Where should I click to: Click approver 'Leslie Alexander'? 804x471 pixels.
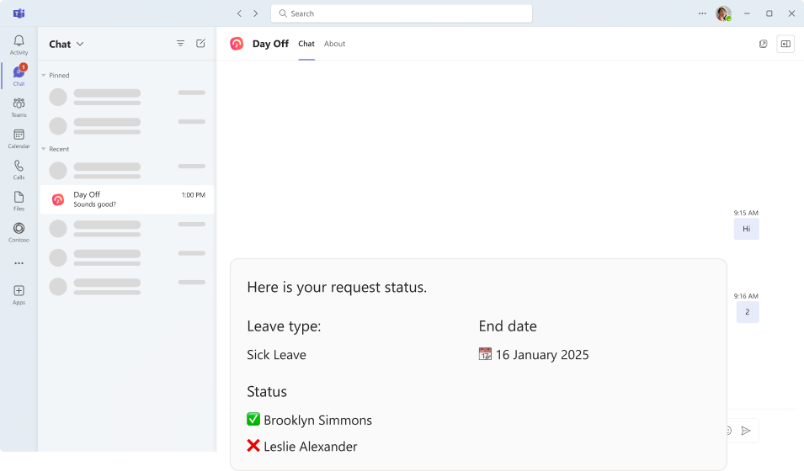(310, 447)
